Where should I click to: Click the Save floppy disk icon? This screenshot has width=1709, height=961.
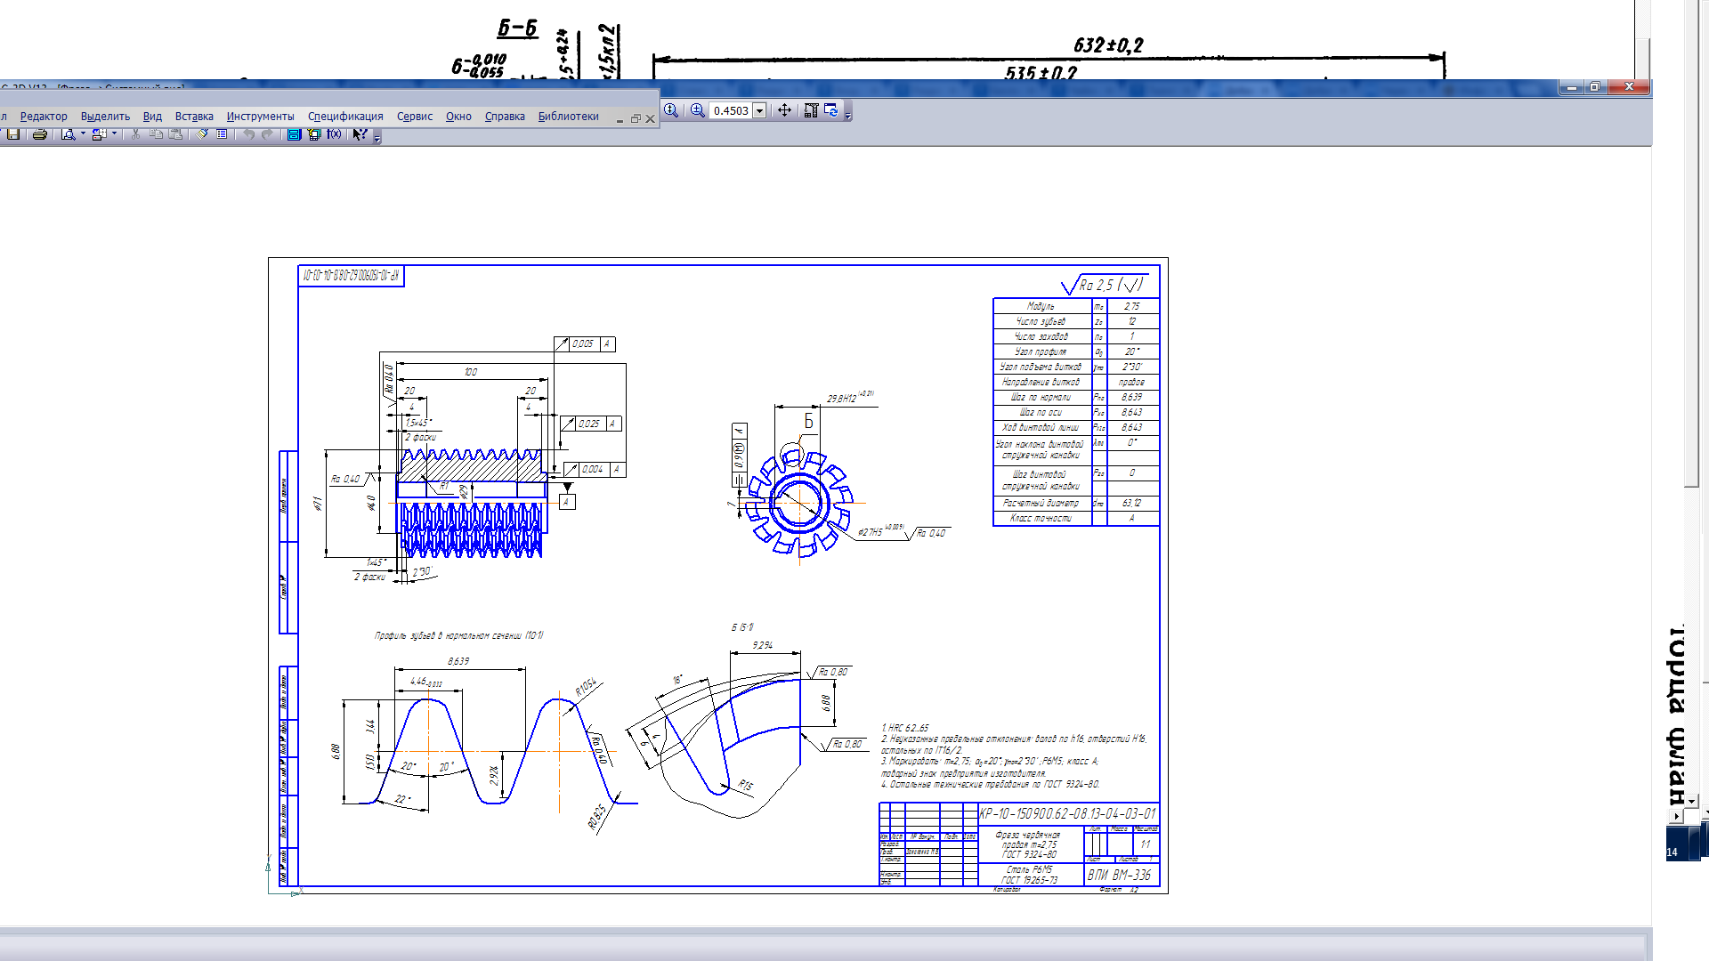click(13, 134)
